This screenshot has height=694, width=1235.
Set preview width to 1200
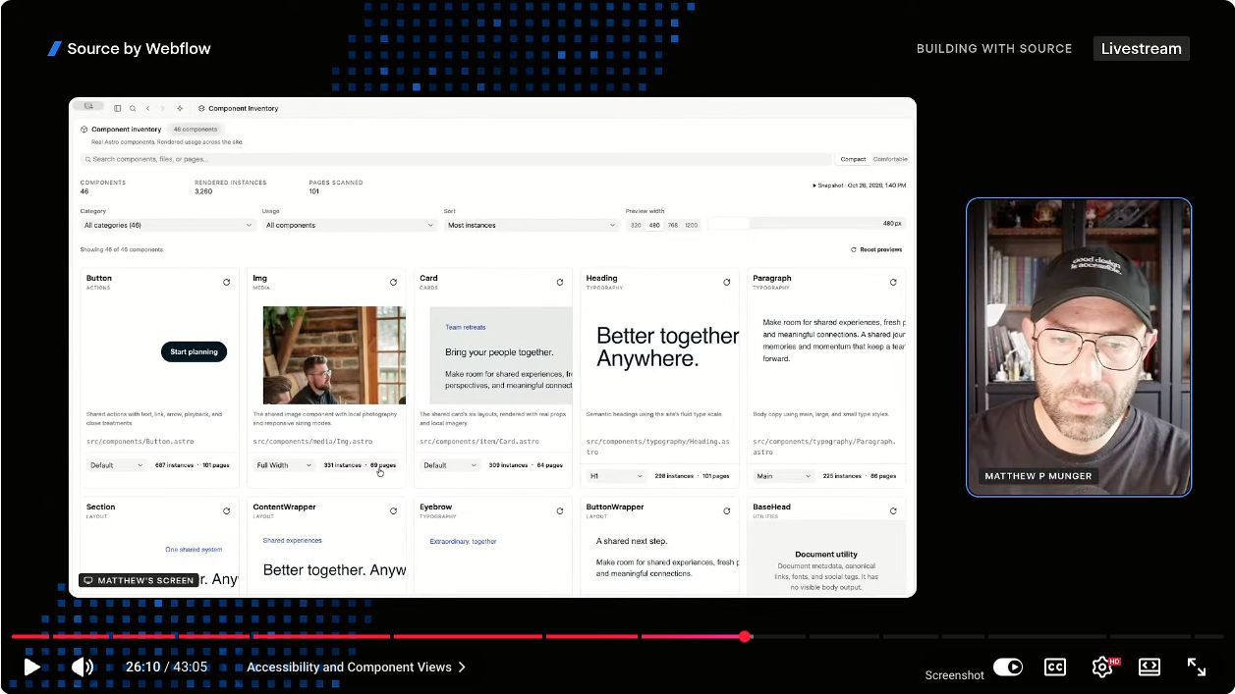[x=692, y=225]
